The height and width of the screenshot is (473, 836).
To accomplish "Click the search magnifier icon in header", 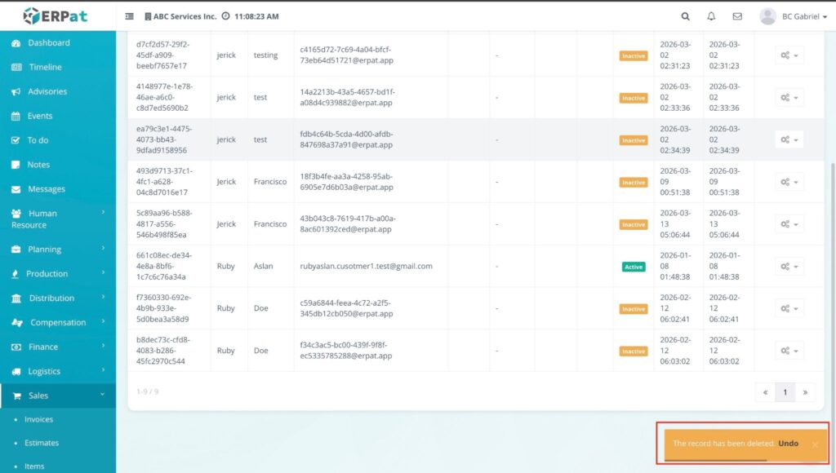I will (685, 16).
